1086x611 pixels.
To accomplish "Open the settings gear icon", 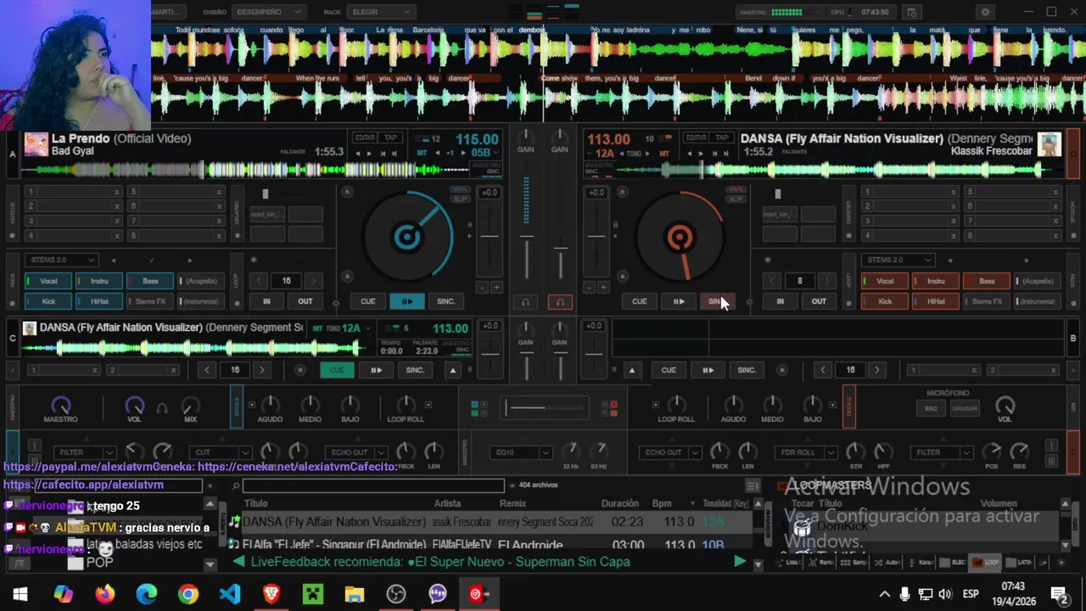I will pyautogui.click(x=985, y=12).
